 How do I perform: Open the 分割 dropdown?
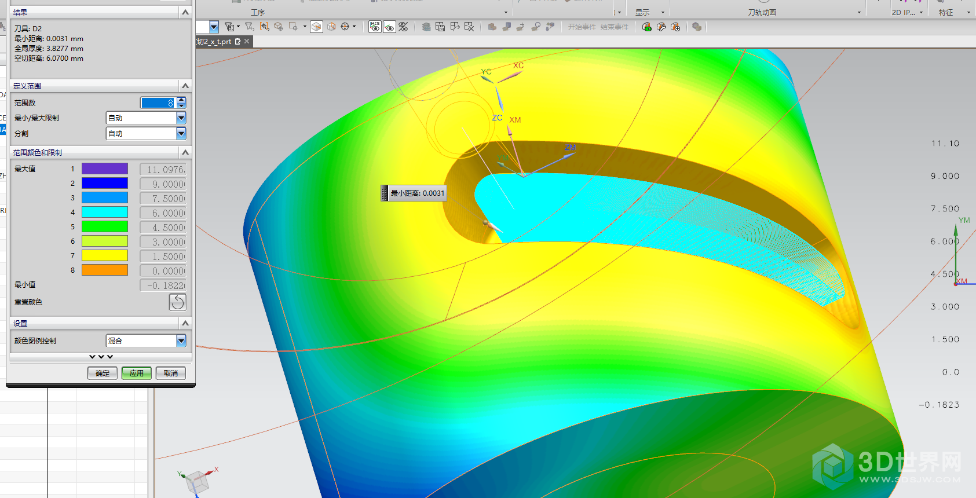(181, 133)
